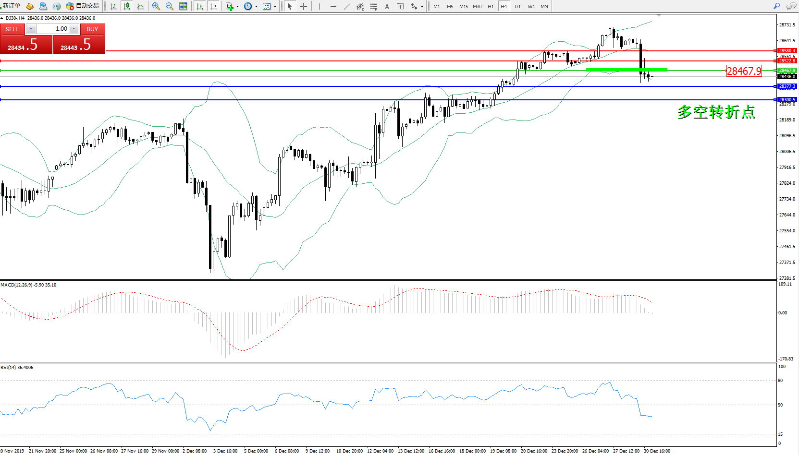Click the tile windows grid icon
This screenshot has height=455, width=799.
[x=183, y=6]
